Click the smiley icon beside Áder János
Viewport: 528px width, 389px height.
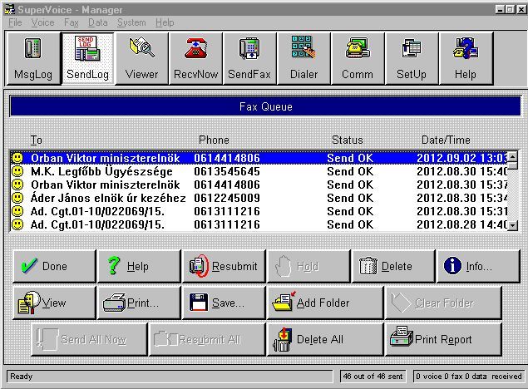pos(17,198)
